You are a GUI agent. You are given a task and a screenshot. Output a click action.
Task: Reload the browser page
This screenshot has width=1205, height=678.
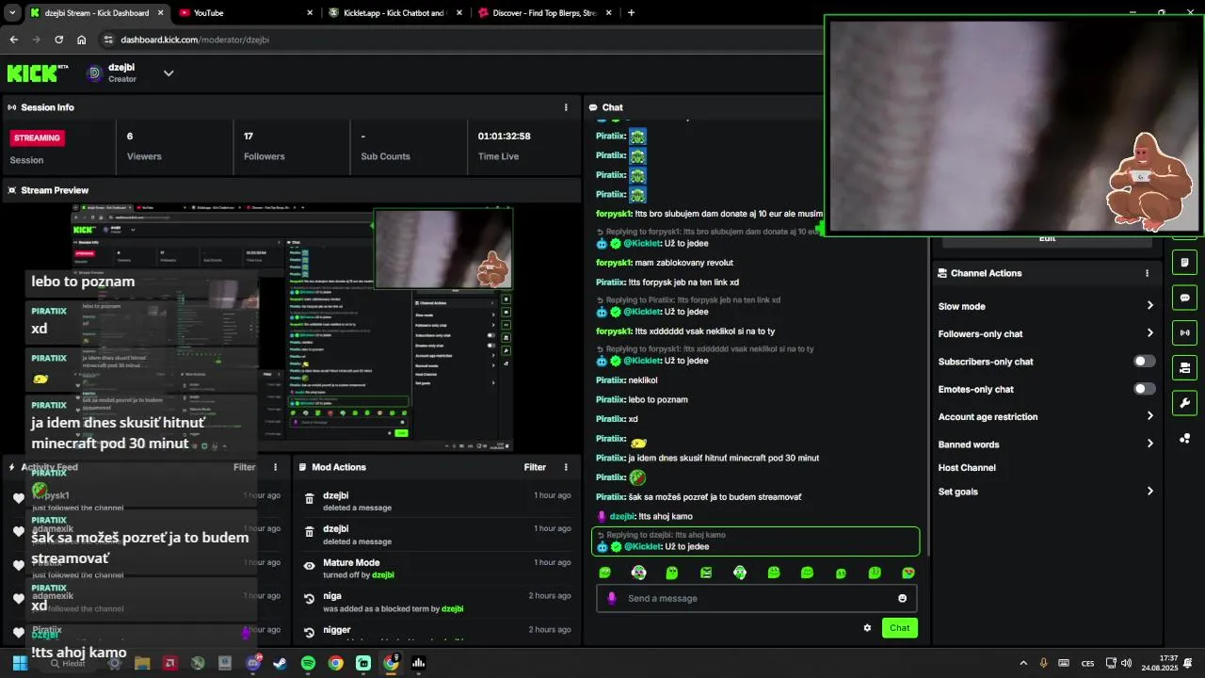coord(58,40)
